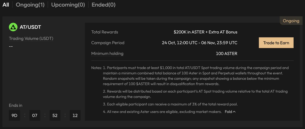The width and height of the screenshot is (305, 129).
Task: Click the Trading Volume (USDT) underlined label
Action: click(x=31, y=38)
